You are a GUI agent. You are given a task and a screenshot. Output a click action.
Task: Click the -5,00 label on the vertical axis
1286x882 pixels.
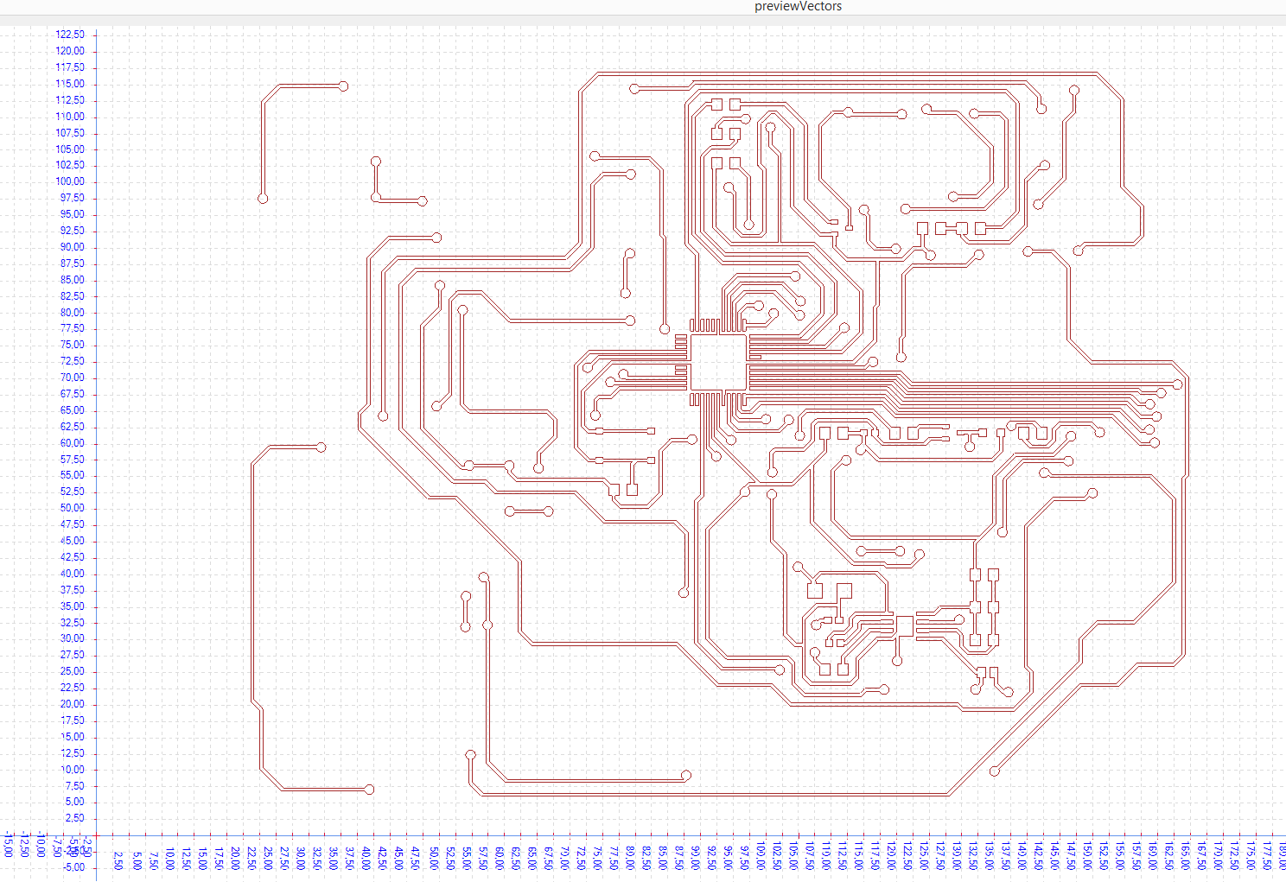(x=73, y=866)
